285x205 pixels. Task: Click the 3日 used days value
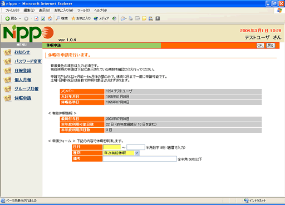(x=109, y=130)
